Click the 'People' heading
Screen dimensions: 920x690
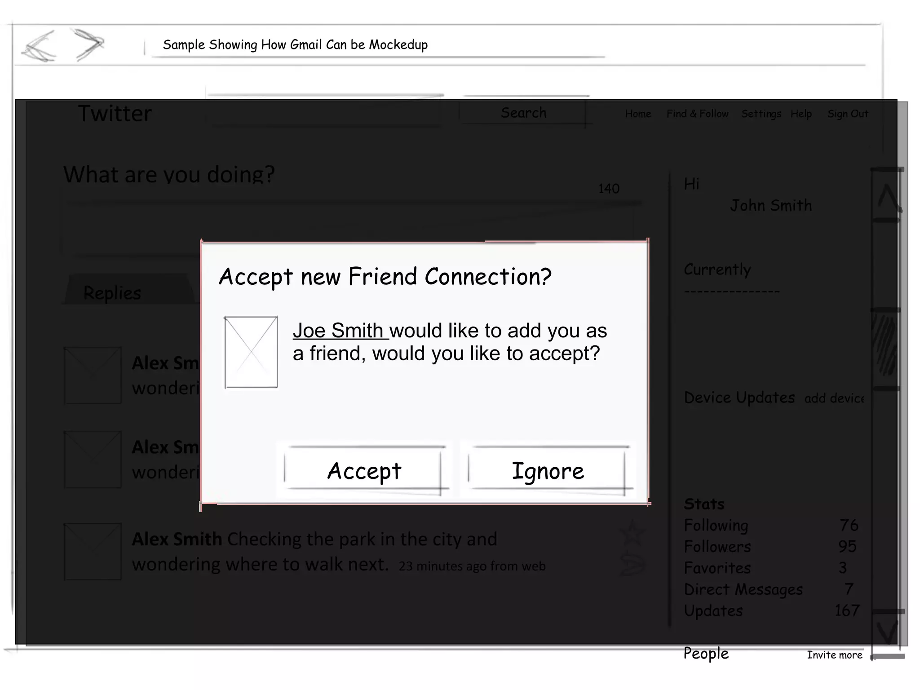tap(706, 654)
